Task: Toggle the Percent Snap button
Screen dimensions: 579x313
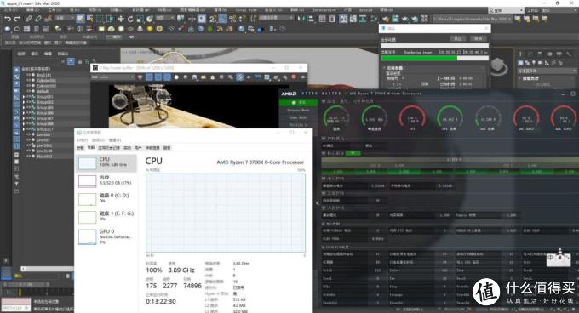Action: coord(232,19)
